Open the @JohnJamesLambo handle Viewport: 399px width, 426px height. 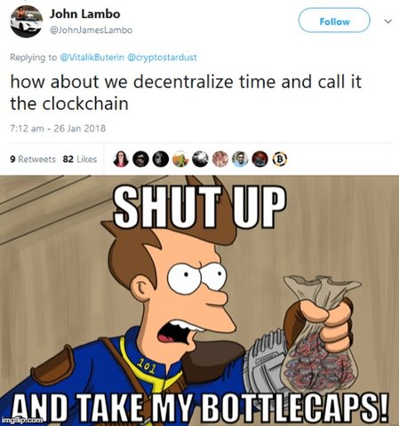coord(91,30)
